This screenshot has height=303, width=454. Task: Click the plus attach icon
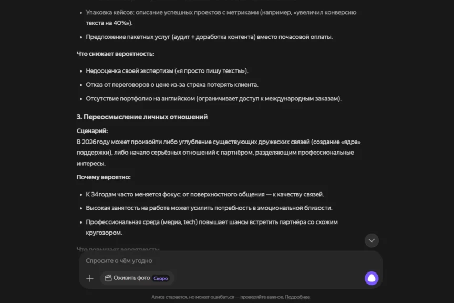tap(90, 278)
